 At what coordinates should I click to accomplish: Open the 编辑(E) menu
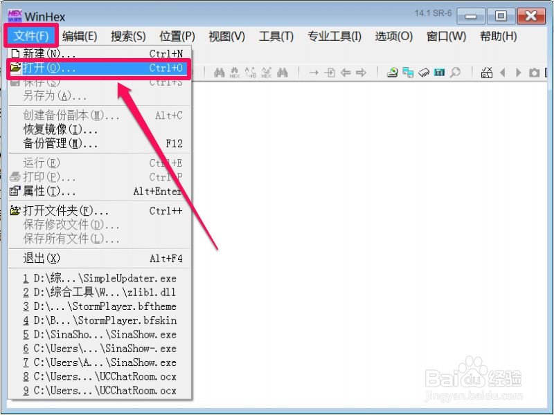(80, 36)
